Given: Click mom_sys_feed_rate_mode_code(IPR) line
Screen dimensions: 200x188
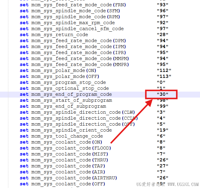Looking at the screenshot, I should (73, 53).
